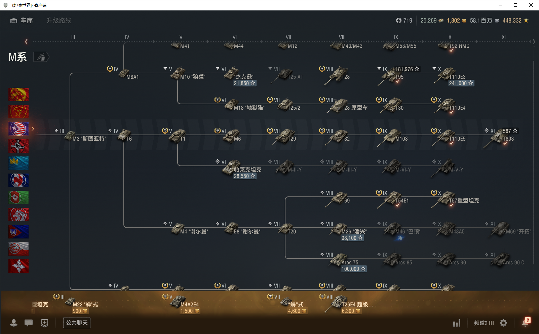Screen dimensions: 539x334
Task: Open the 升级路线 tab
Action: coord(59,21)
